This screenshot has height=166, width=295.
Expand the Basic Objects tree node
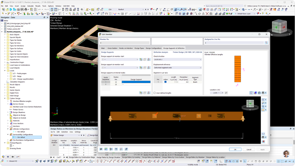[5, 35]
